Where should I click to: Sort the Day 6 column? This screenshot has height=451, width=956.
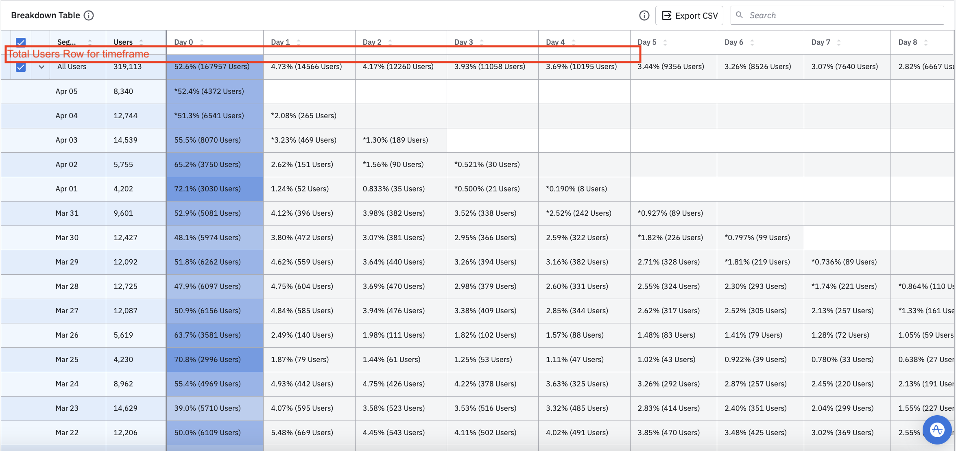point(752,42)
